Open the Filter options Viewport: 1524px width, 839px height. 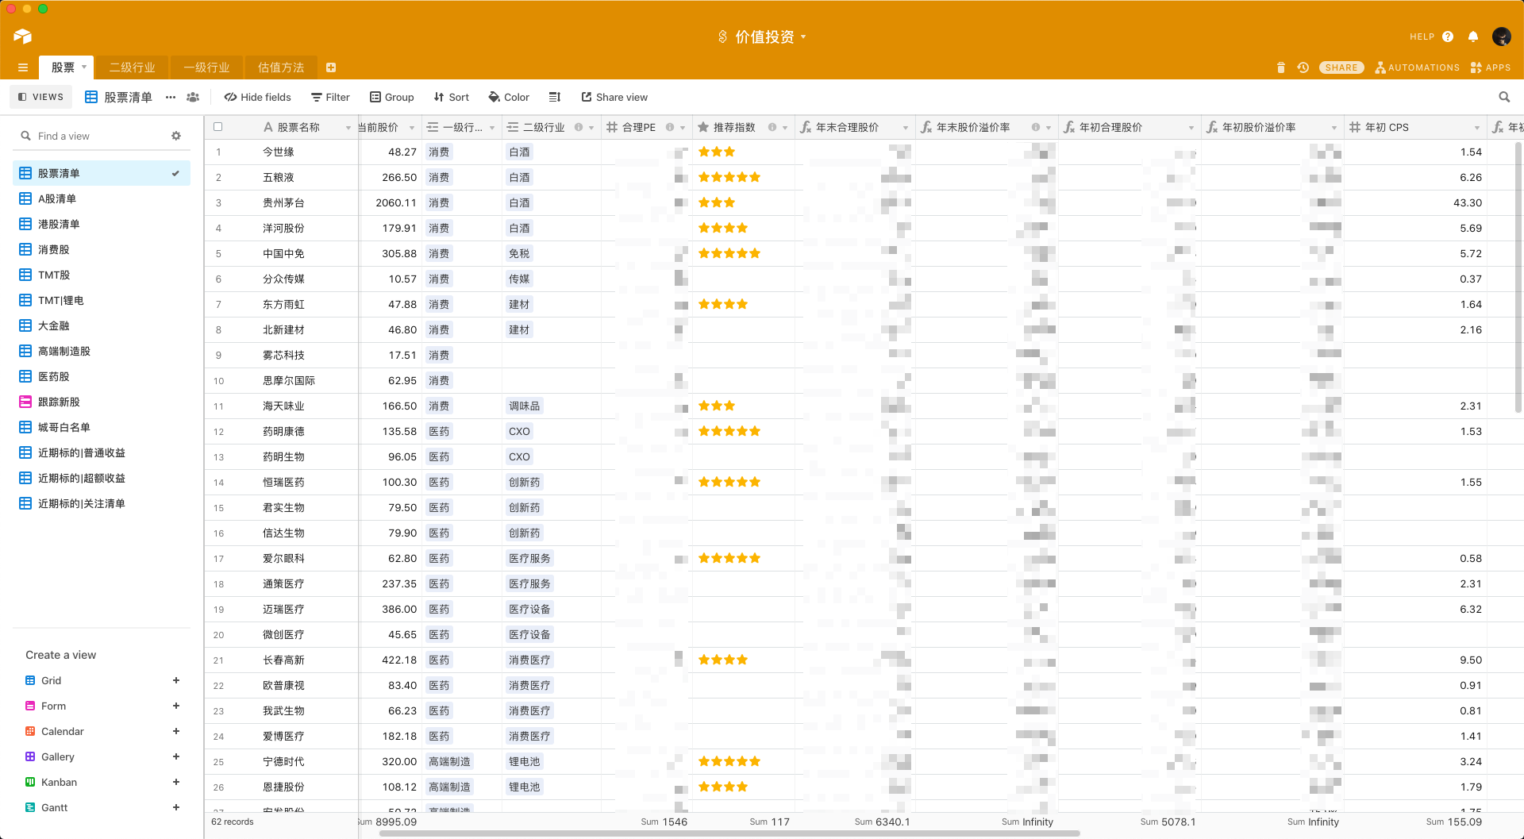point(330,98)
